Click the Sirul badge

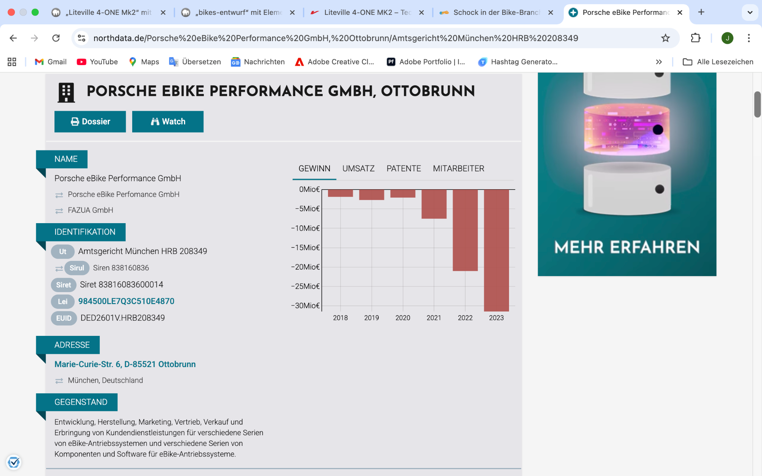tap(77, 268)
